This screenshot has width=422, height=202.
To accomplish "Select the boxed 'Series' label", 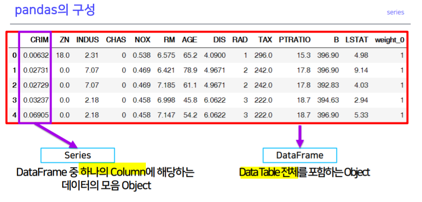I will (78, 155).
